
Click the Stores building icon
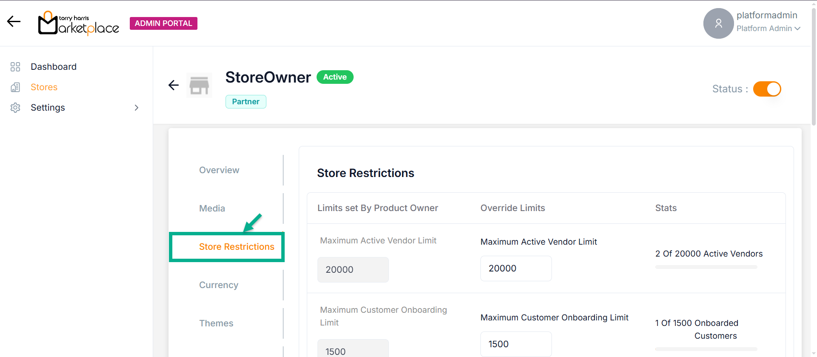15,87
